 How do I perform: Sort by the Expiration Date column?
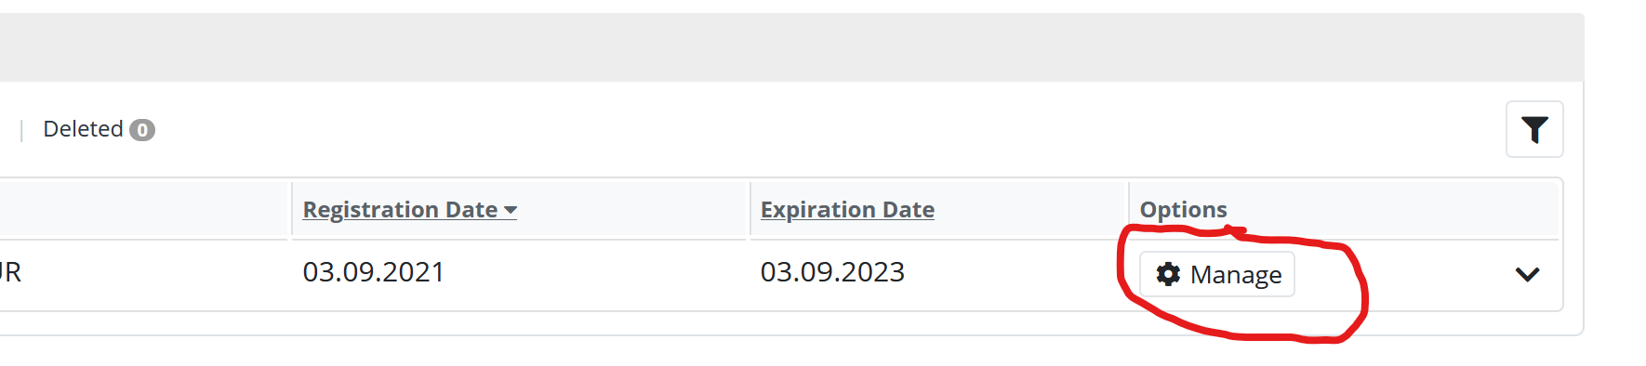click(x=847, y=210)
